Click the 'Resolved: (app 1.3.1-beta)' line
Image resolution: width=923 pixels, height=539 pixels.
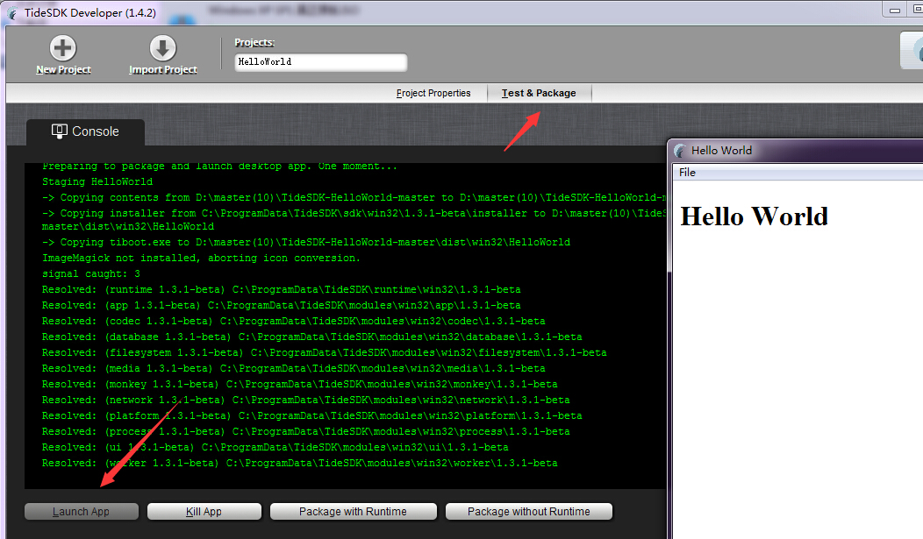(282, 306)
